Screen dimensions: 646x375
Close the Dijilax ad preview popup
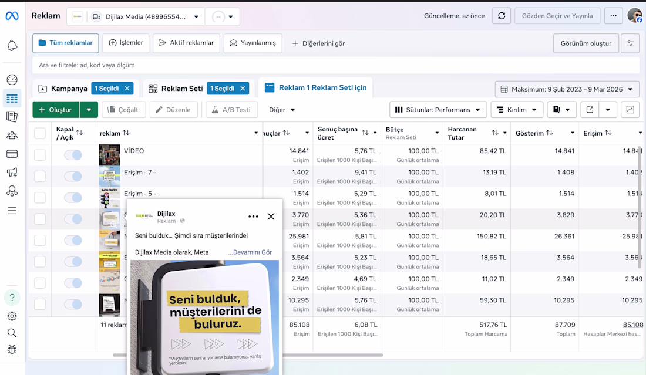tap(271, 217)
